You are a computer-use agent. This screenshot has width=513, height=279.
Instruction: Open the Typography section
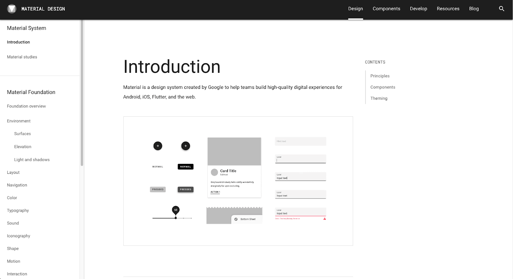[18, 210]
